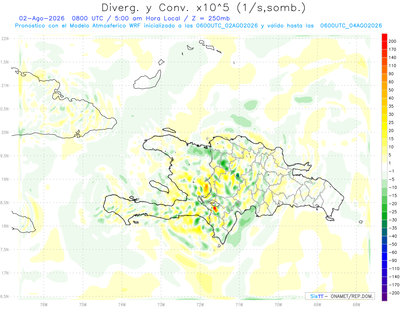
Task: Click the '8.5N' latitude label
Action: coord(5,203)
